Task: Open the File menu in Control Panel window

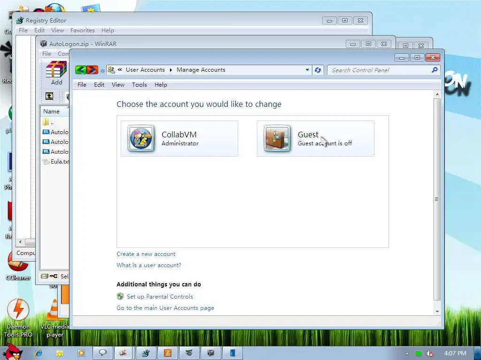Action: [82, 85]
